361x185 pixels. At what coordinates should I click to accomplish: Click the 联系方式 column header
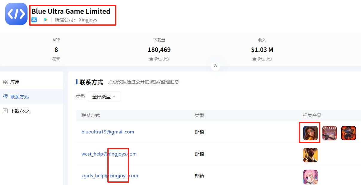(91, 115)
